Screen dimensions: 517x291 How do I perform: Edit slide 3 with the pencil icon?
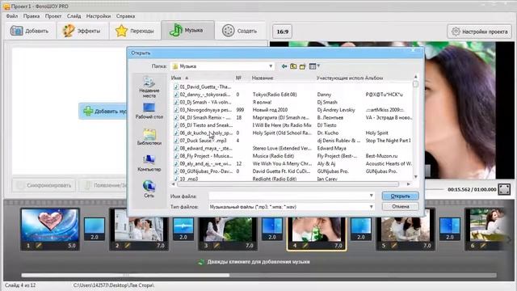pyautogui.click(x=216, y=246)
